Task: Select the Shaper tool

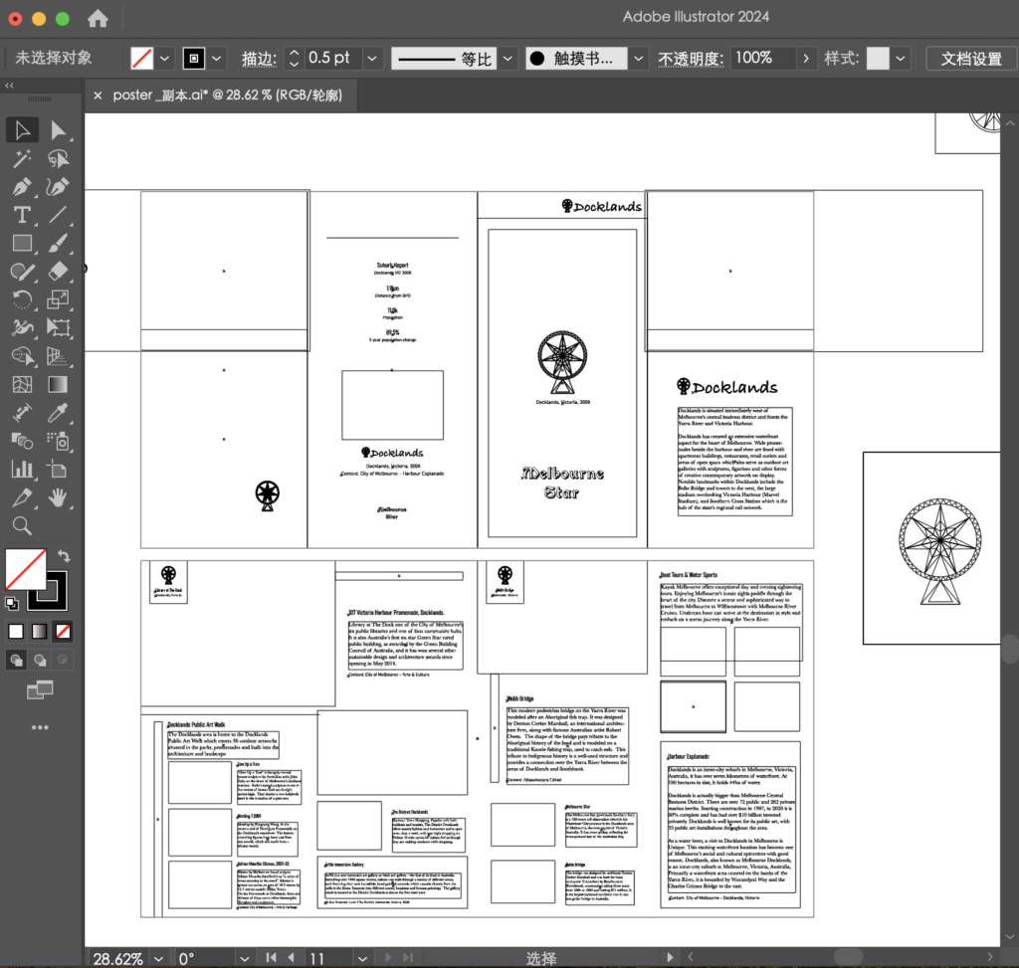Action: point(22,272)
